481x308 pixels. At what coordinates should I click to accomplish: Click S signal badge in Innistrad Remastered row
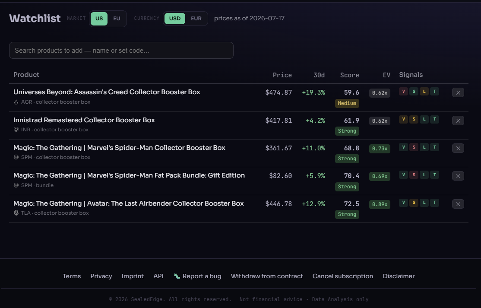tap(414, 119)
